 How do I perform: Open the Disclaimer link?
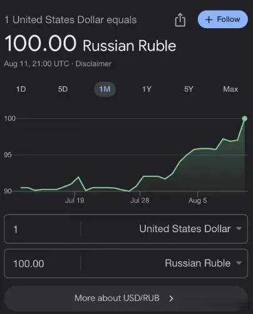(x=93, y=64)
